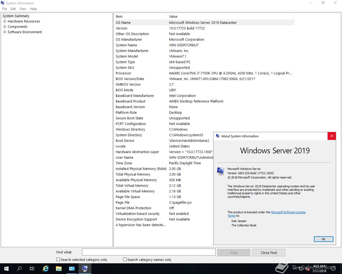Image resolution: width=342 pixels, height=274 pixels.
Task: Open the Microsoft Software License Terms link
Action: (x=288, y=212)
